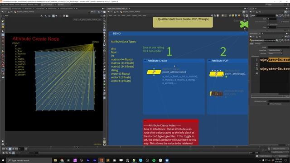Click into the VEXpression code editor
The image size is (290, 163).
click(x=275, y=76)
